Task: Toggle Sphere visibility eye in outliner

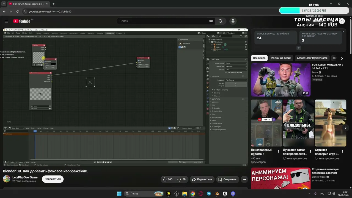Action: point(246,50)
